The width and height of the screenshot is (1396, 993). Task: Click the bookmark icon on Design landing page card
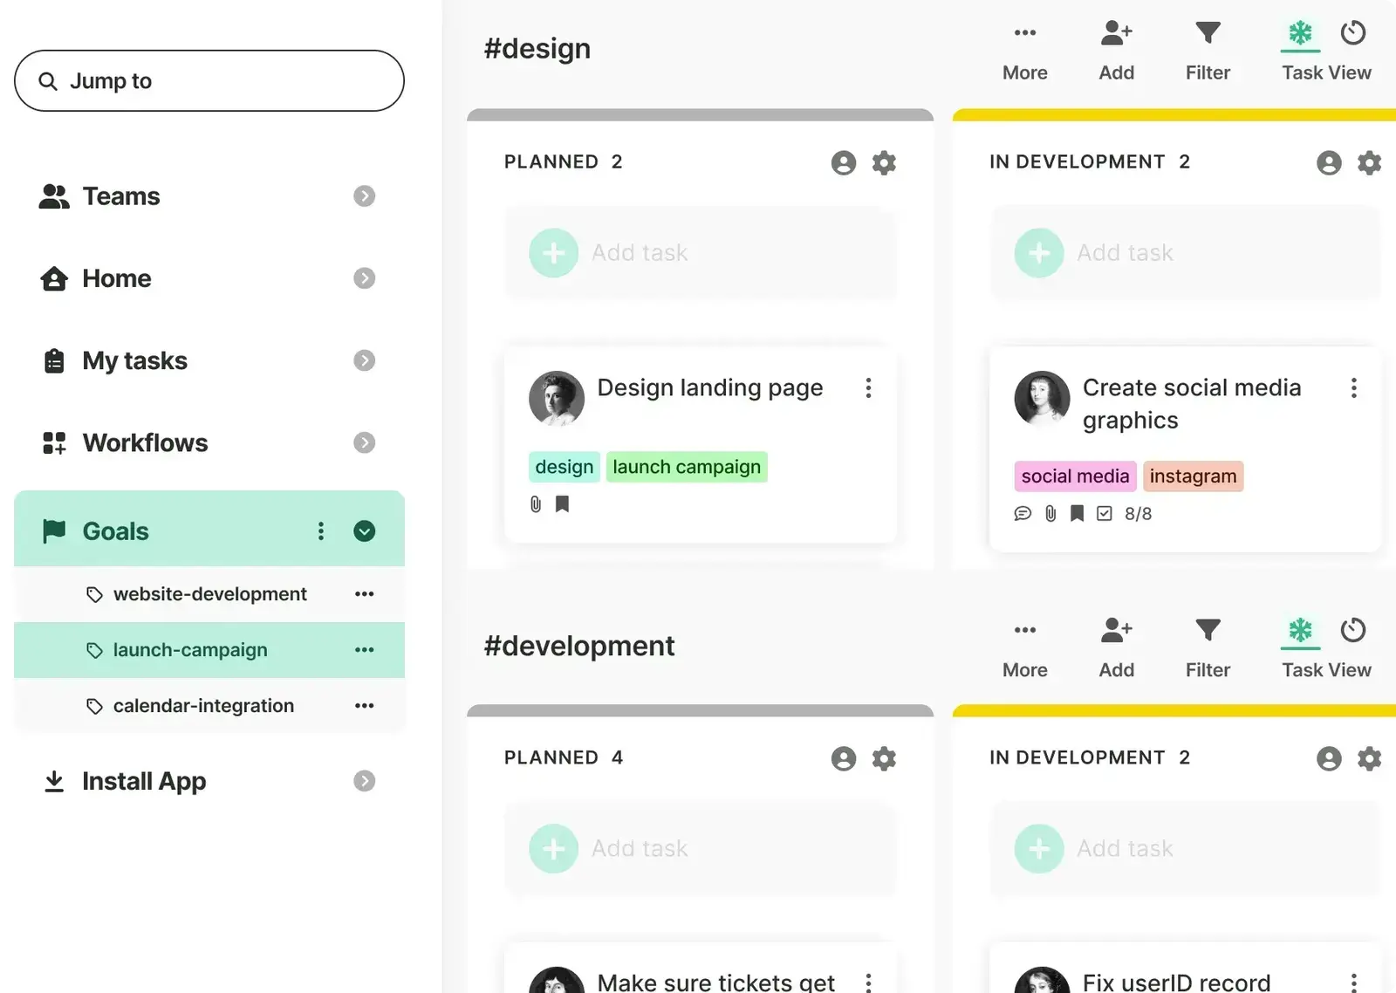click(x=563, y=504)
